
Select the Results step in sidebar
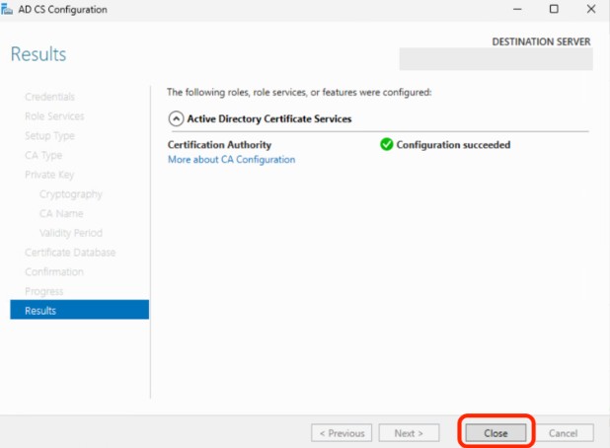[79, 310]
